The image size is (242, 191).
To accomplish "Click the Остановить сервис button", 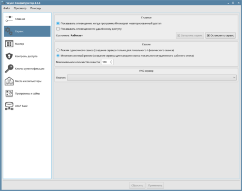I will coord(220,35).
